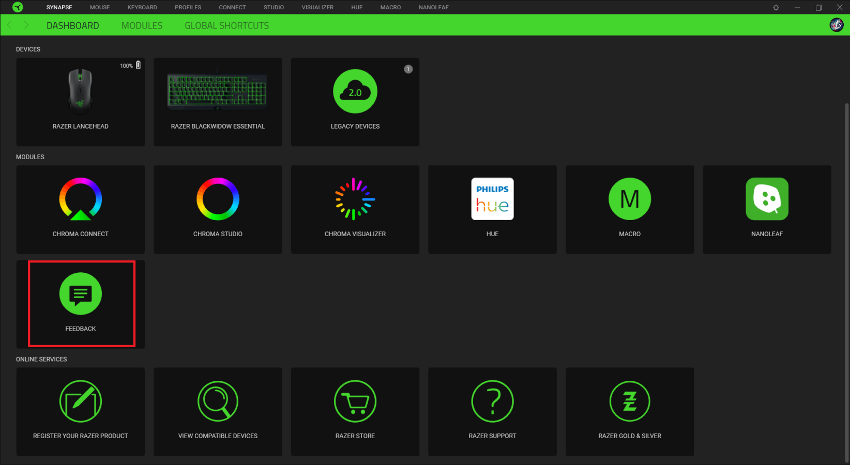Screen dimensions: 850x465
Task: Switch to Global Shortcuts tab
Action: [x=226, y=26]
